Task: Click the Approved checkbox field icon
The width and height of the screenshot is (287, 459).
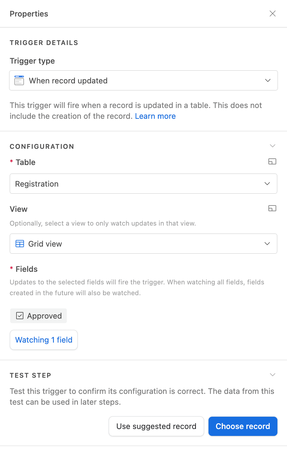Action: (x=20, y=316)
